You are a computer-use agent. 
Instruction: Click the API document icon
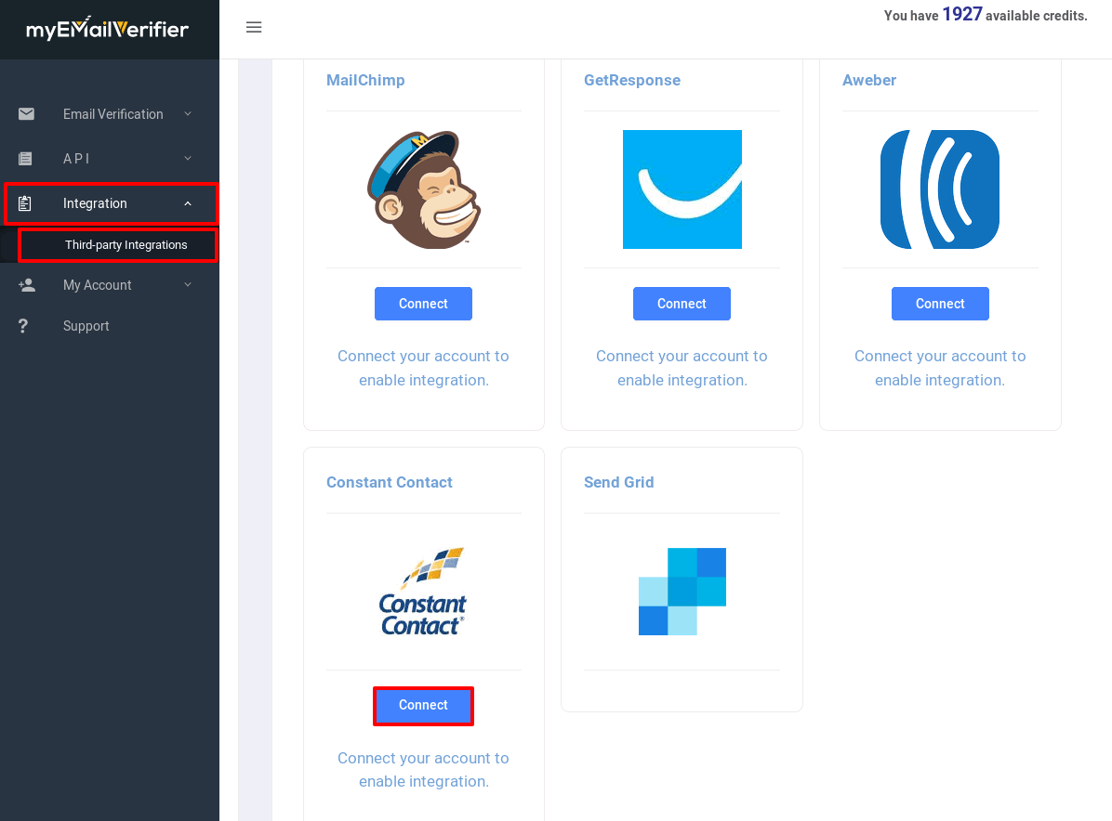25,159
